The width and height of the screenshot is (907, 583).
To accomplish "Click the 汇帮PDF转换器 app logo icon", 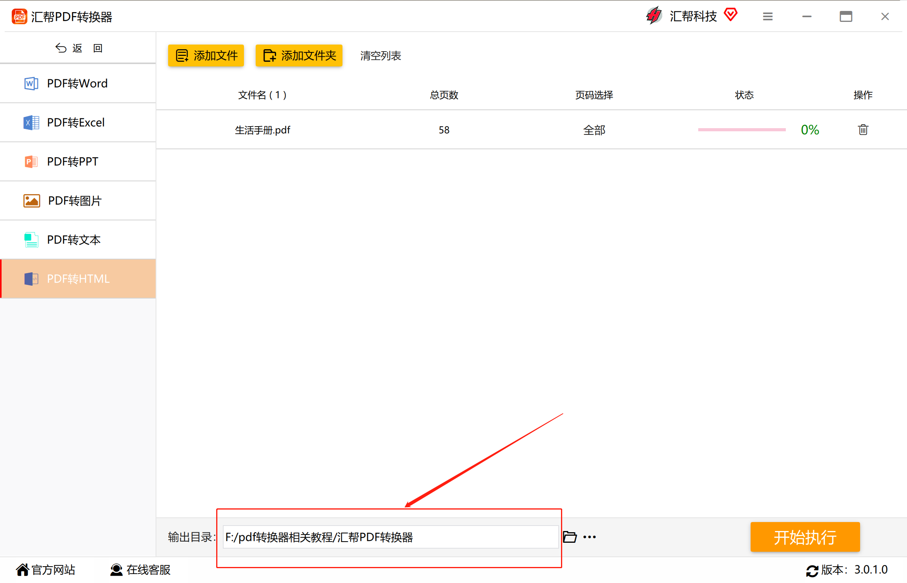I will tap(19, 16).
